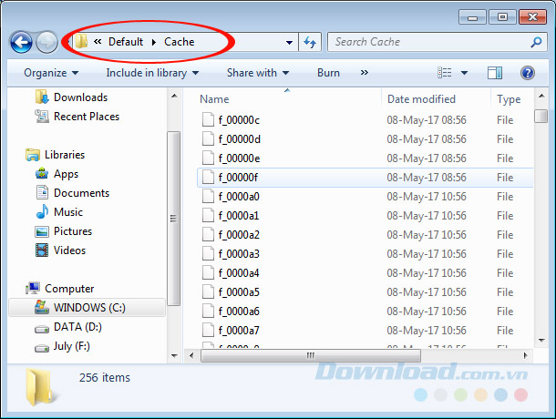Select Cache in the address breadcrumb

(179, 42)
